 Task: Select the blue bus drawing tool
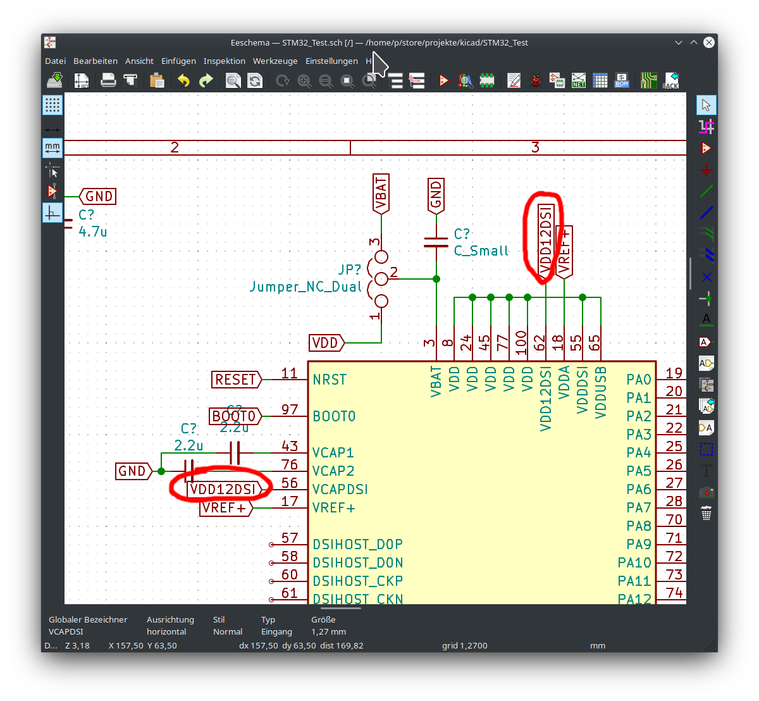point(707,213)
